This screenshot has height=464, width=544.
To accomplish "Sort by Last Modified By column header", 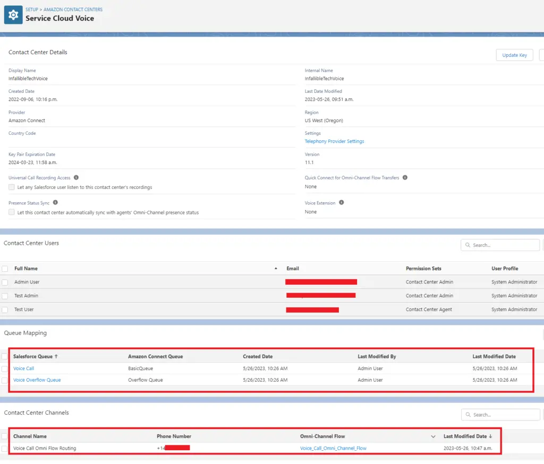I will [377, 357].
